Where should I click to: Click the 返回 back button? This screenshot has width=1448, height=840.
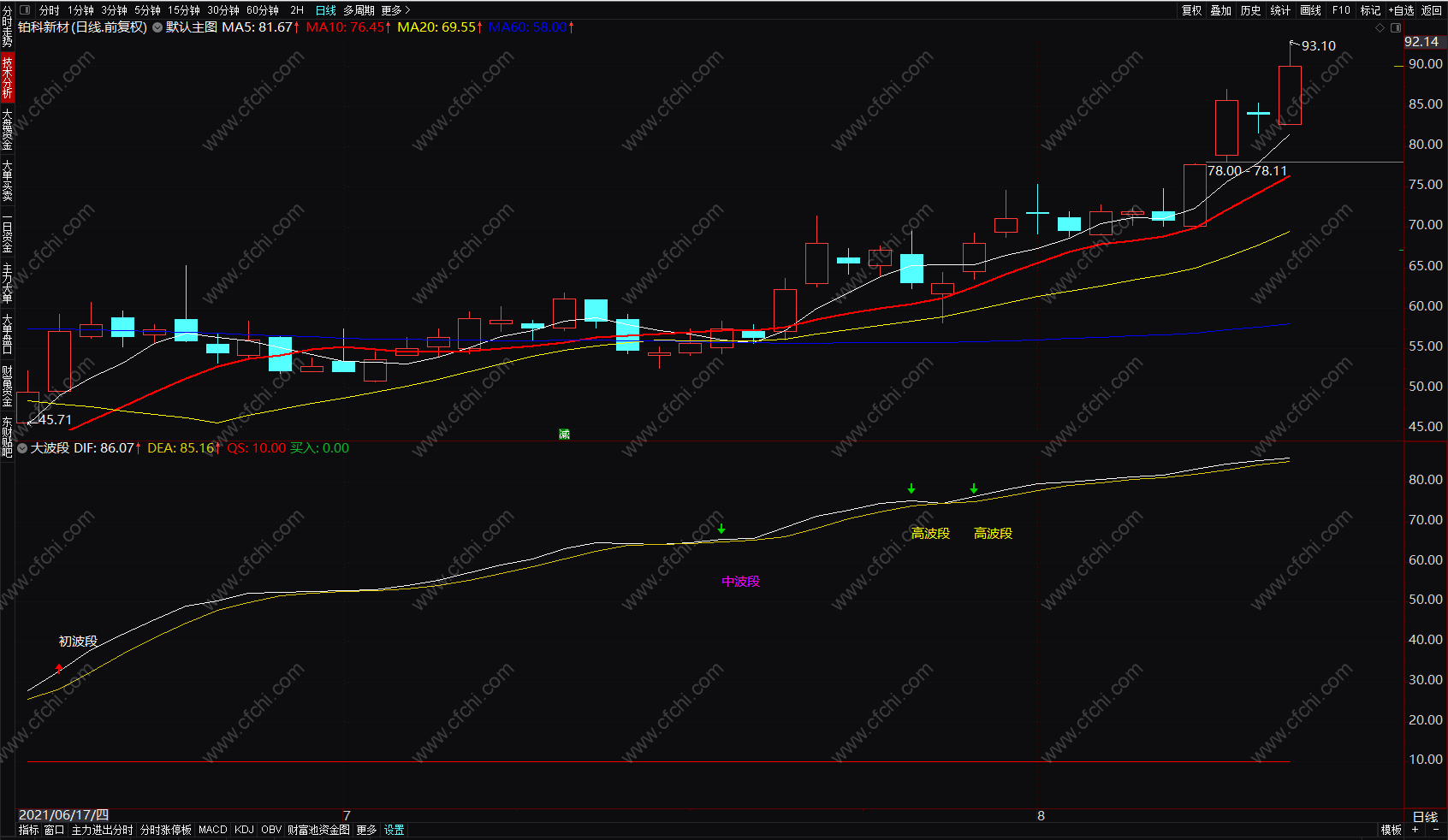click(x=1432, y=10)
